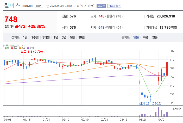Click the red 20-day moving average swatch

click(x=12, y=48)
